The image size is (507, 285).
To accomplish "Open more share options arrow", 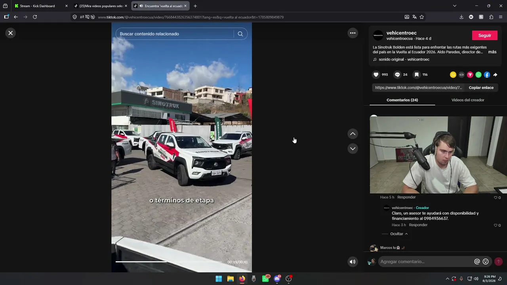I will click(495, 75).
